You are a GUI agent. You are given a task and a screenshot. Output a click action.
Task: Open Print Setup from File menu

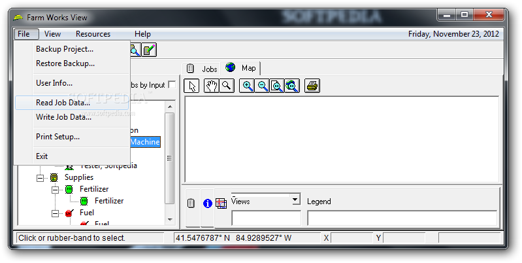72,137
